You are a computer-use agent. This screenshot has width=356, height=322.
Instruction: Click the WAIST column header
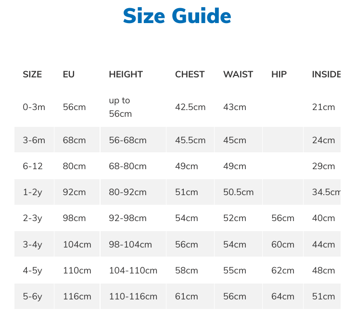[x=238, y=74]
